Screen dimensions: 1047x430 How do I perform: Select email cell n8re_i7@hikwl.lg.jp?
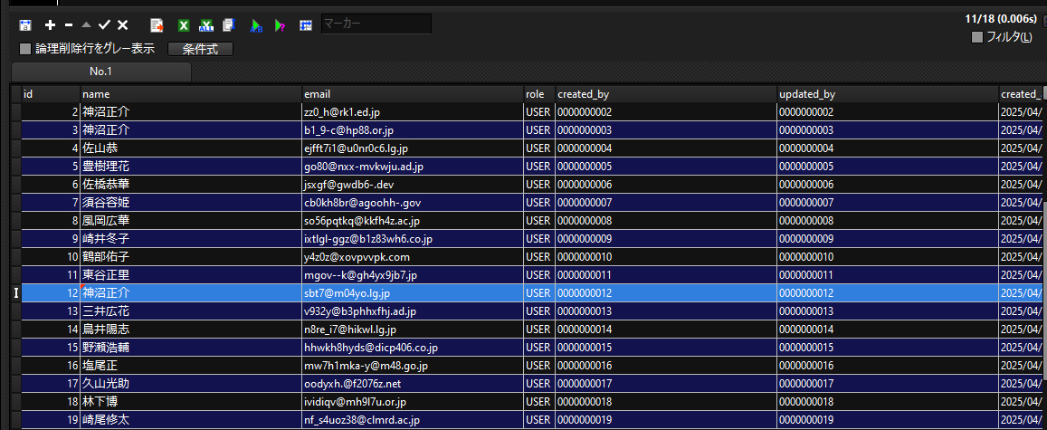click(x=413, y=330)
